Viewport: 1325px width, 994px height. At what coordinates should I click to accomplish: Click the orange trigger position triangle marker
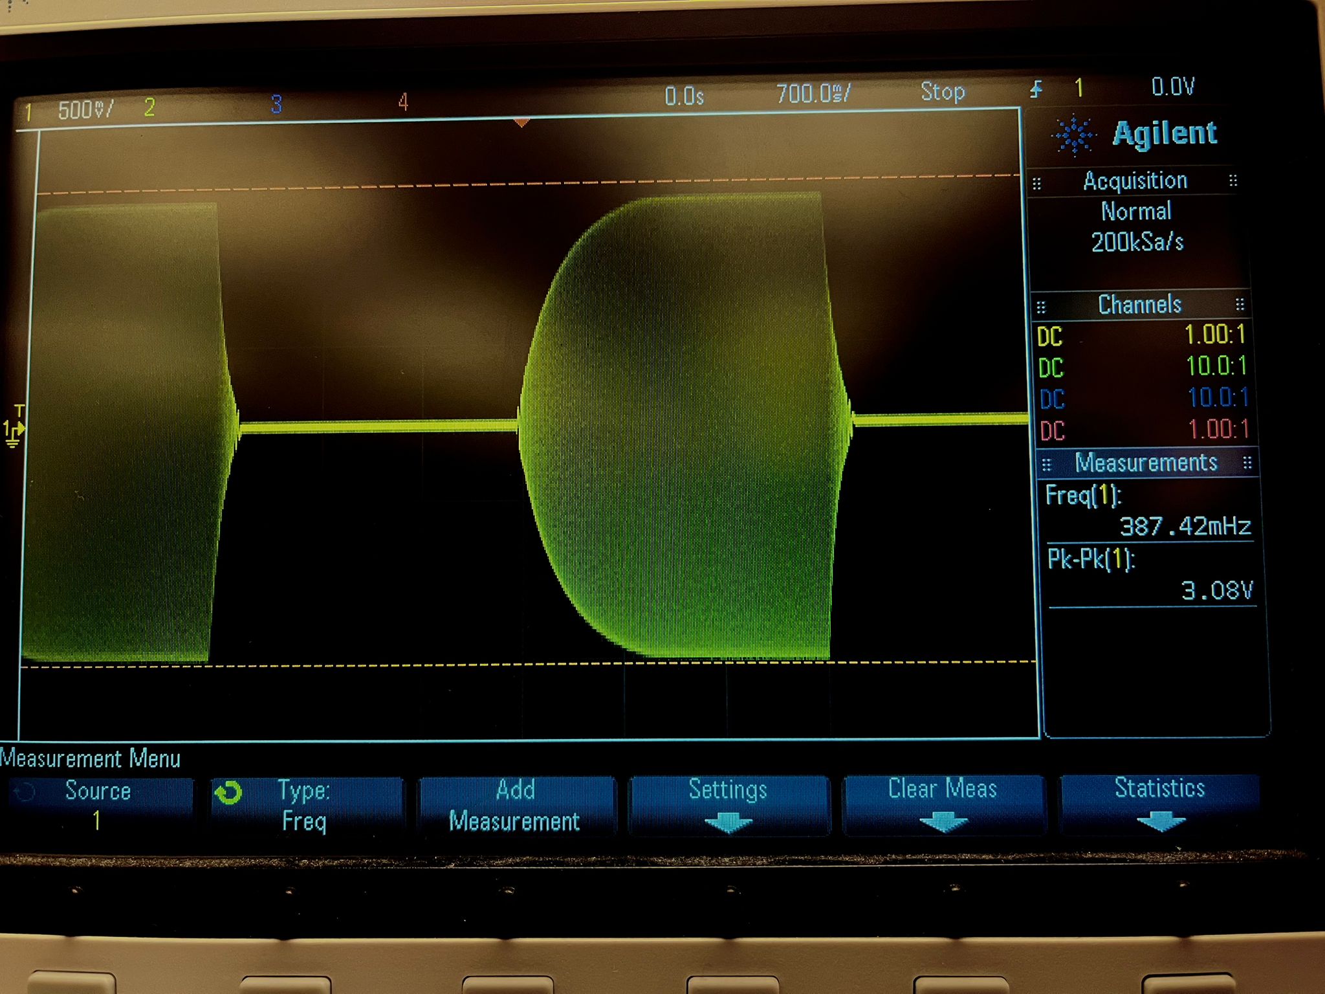coord(521,122)
